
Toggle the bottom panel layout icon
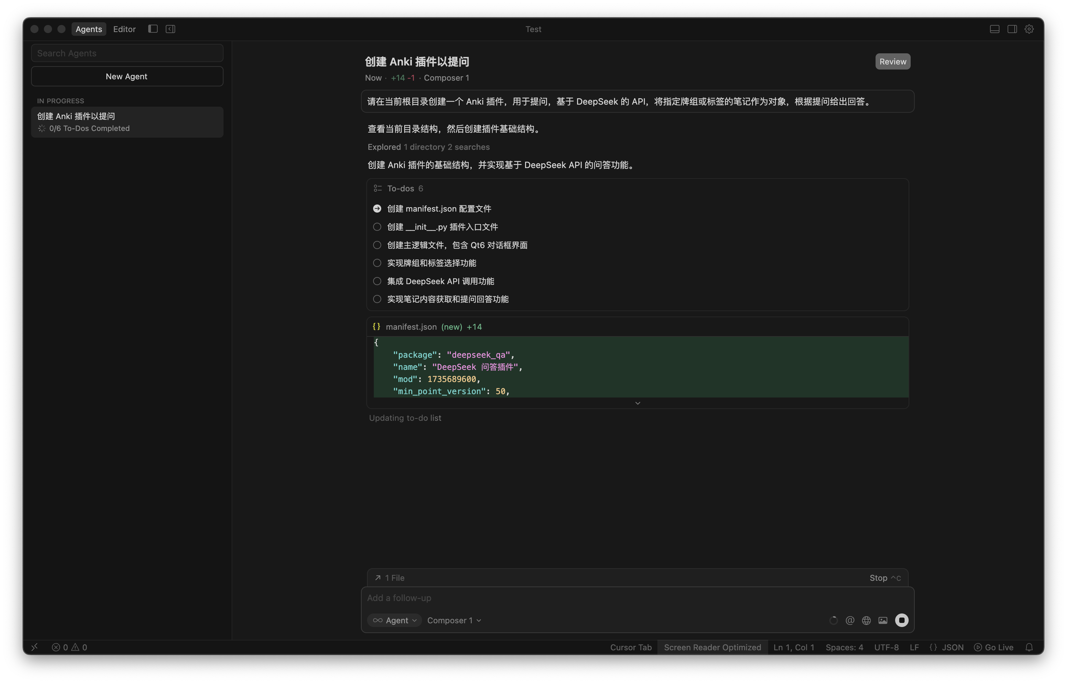[994, 29]
